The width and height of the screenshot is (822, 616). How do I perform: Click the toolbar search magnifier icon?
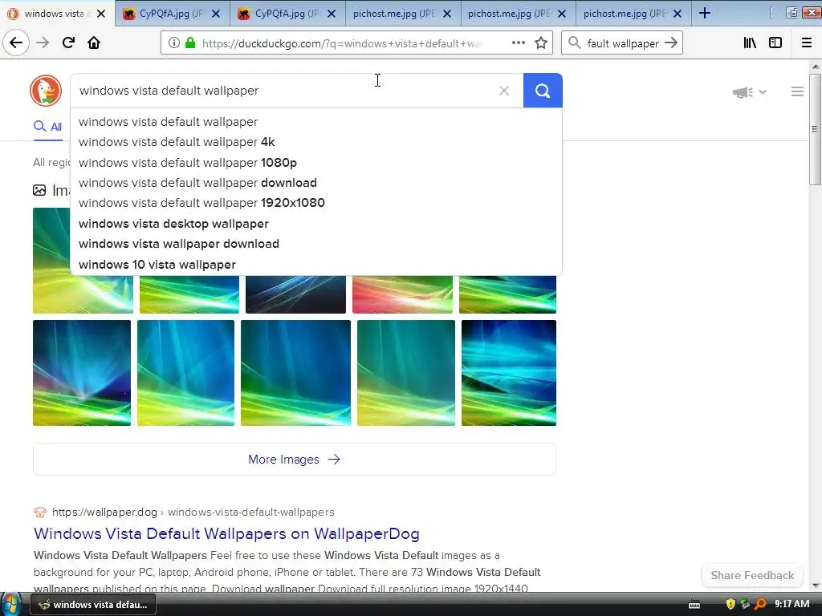click(x=574, y=43)
